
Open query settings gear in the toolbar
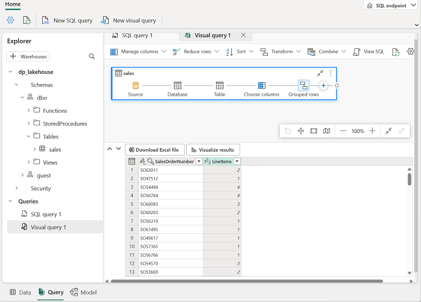tap(410, 51)
